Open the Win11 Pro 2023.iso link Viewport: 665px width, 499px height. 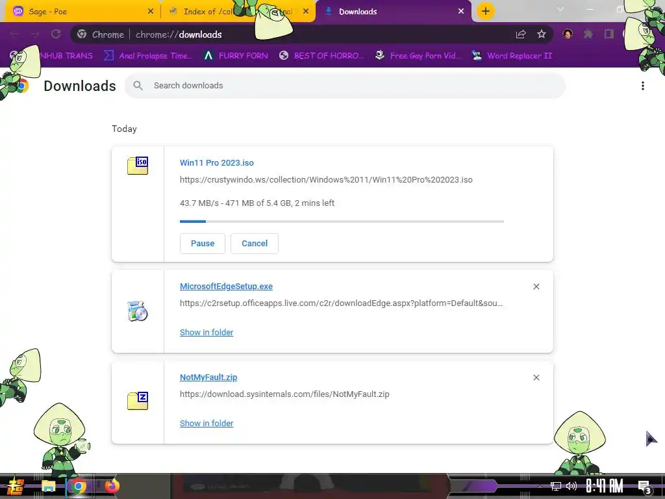(217, 163)
